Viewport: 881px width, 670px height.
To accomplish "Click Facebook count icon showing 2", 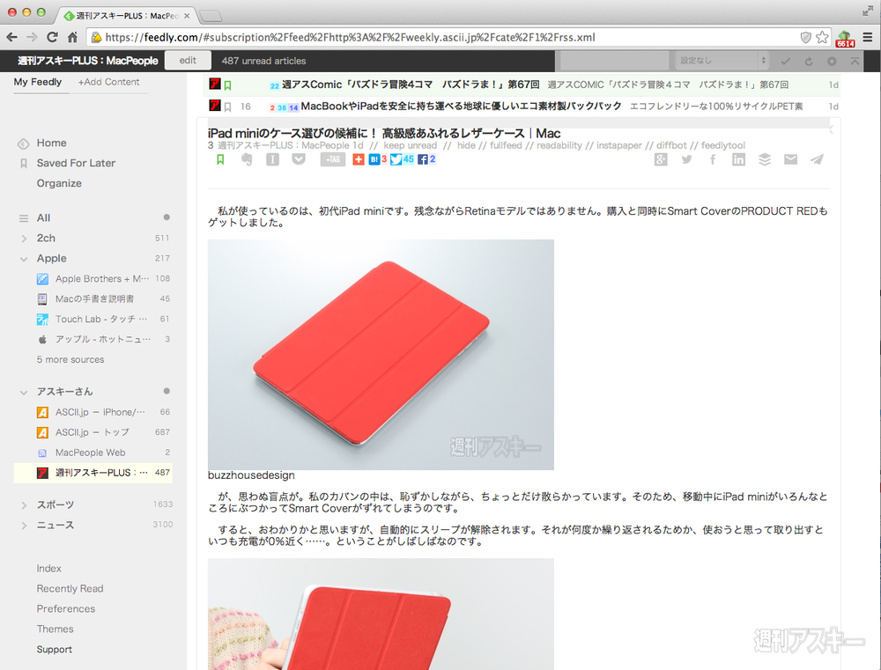I will click(426, 159).
